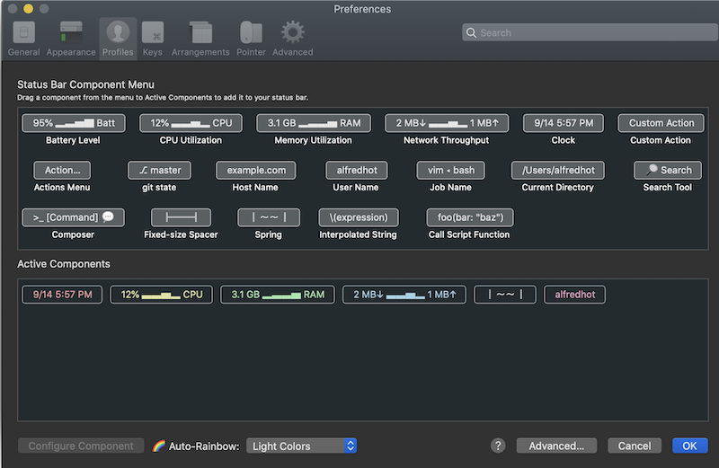719x468 pixels.
Task: Select the Memory Utilization component in the menu
Action: pos(314,123)
